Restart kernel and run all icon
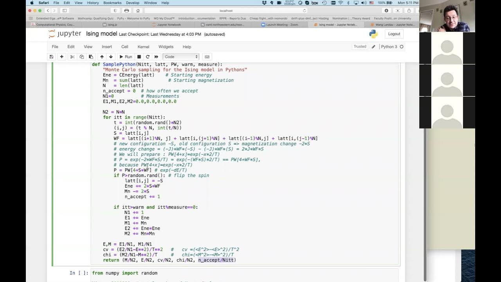Screen dimensions: 501x282 coord(156,57)
